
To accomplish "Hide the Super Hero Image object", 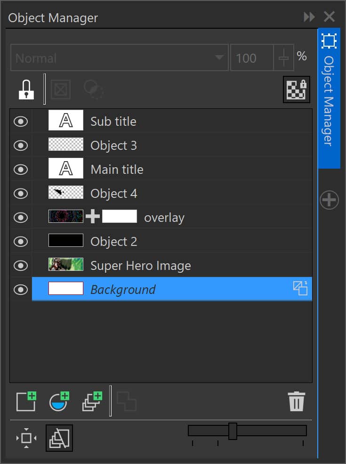I will point(21,265).
